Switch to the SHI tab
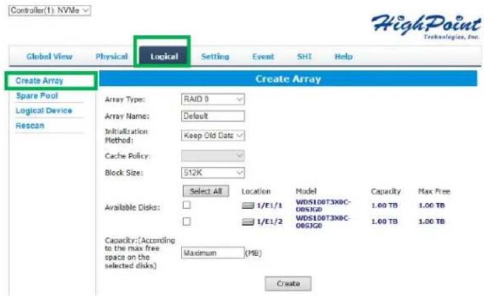Image resolution: width=484 pixels, height=296 pixels. [304, 56]
